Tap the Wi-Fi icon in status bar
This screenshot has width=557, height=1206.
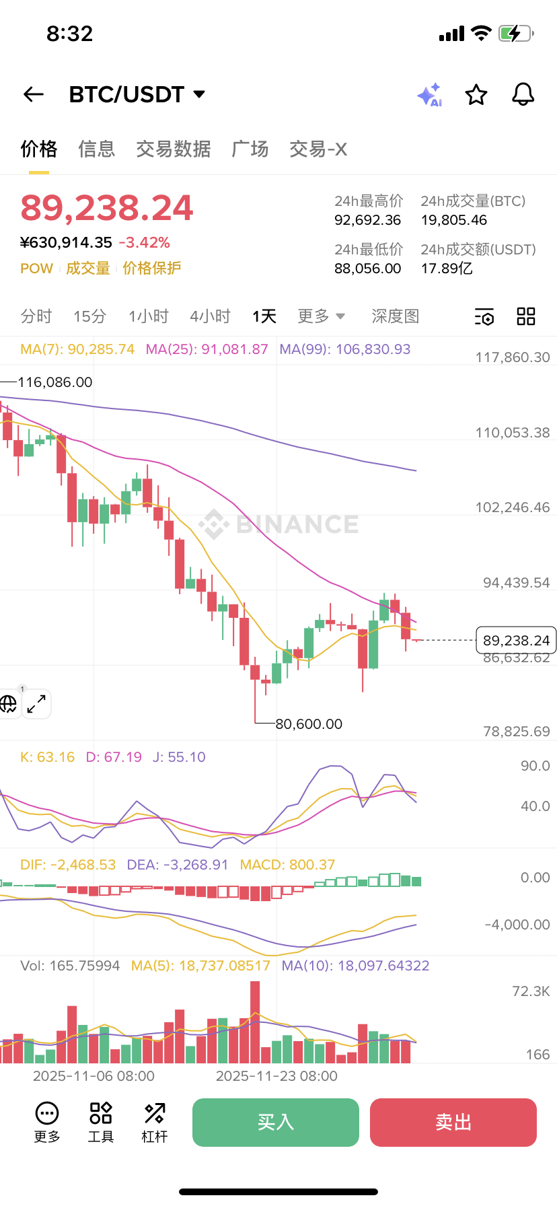coord(481,33)
